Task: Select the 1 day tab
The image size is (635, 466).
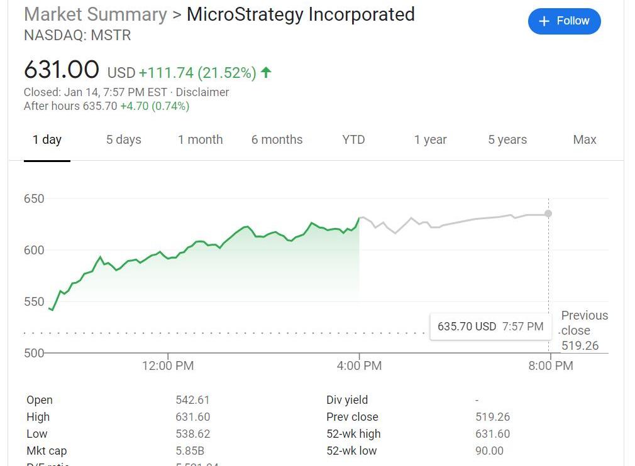Action: pos(47,140)
